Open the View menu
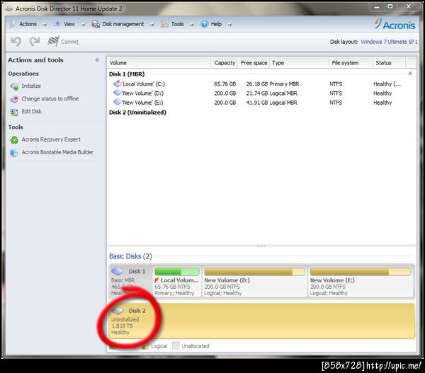The width and height of the screenshot is (425, 373). point(69,24)
